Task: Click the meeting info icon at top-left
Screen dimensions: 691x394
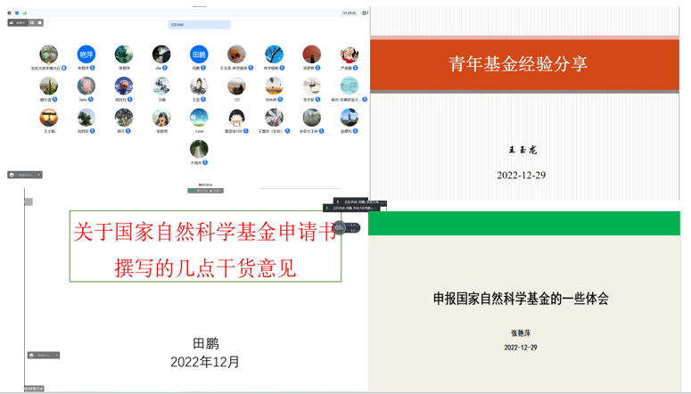Action: pyautogui.click(x=10, y=13)
